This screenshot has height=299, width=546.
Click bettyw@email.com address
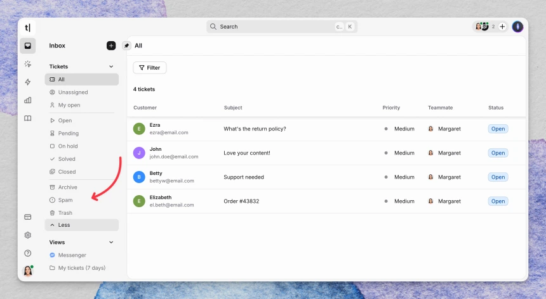171,181
